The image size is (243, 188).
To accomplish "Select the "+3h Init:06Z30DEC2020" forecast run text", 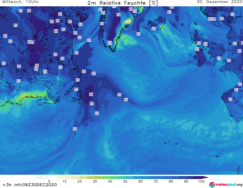I will (30, 185).
